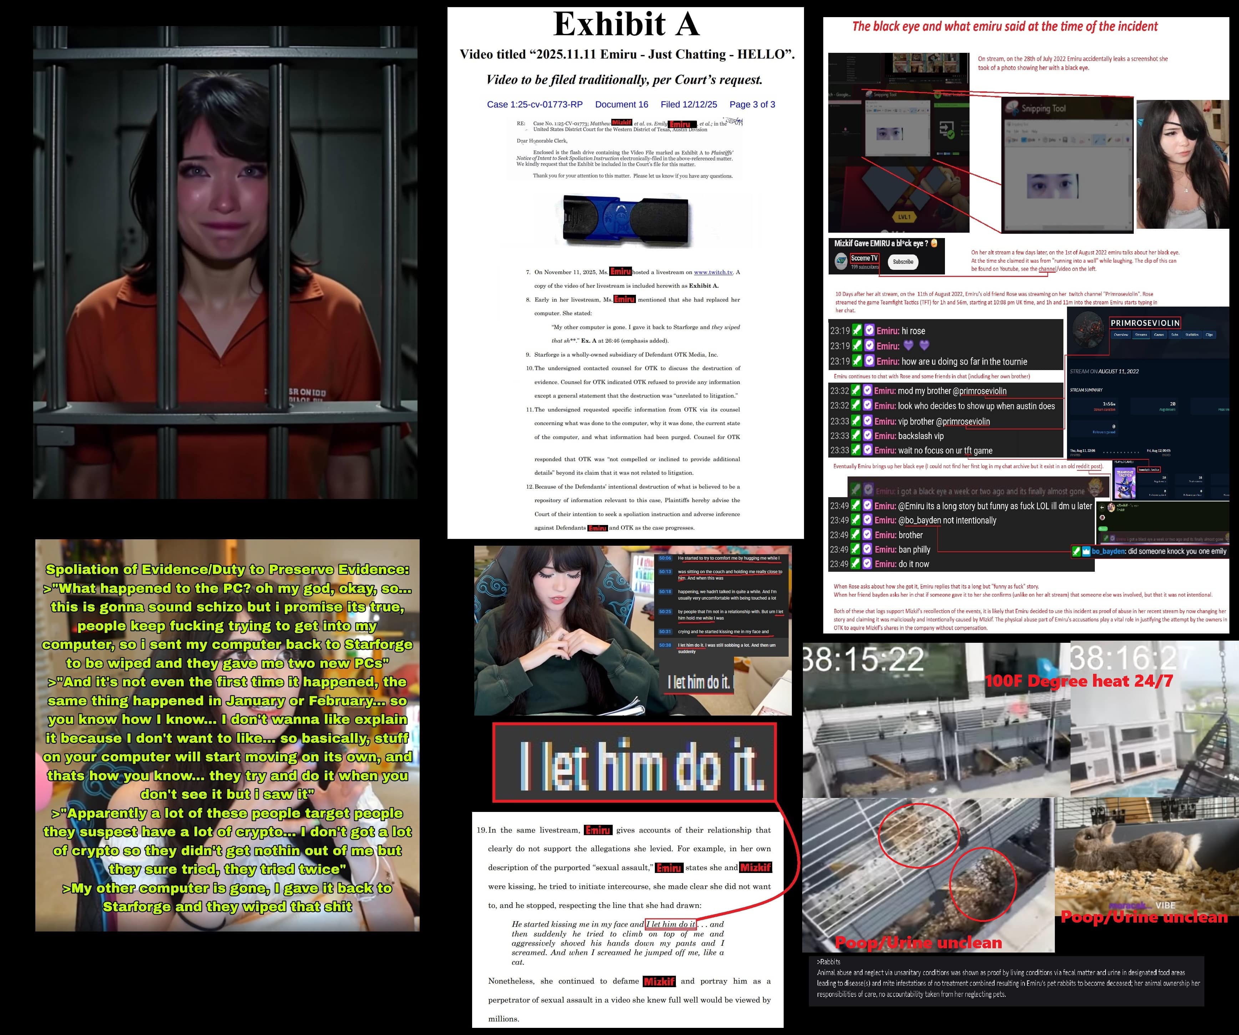Jump to the 50:06 transcript timestamp
Screen dimensions: 1239x1035
665,557
